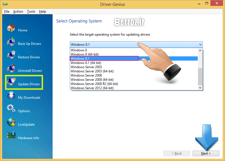This screenshot has height=161, width=225.
Task: Click the Driver Genius title bar app icon
Action: (5, 4)
